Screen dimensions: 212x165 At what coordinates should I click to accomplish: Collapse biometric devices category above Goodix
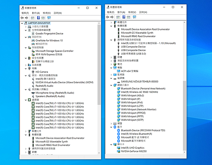click(x=26, y=30)
